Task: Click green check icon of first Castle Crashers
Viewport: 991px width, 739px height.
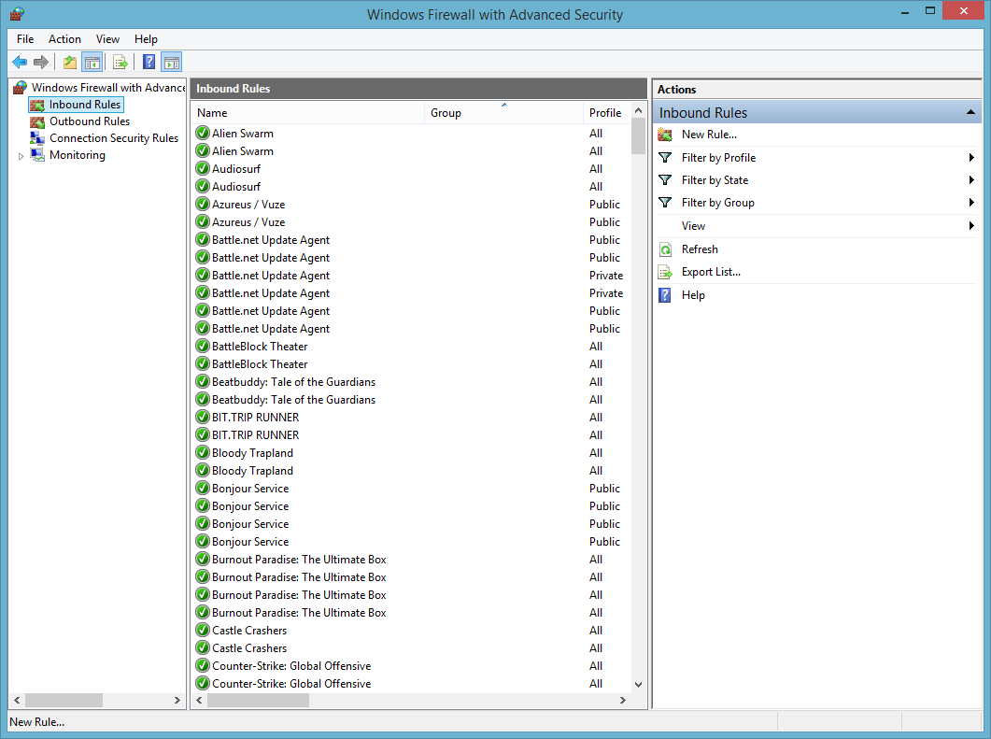Action: [203, 630]
